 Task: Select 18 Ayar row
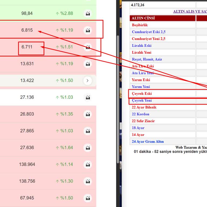(168, 128)
